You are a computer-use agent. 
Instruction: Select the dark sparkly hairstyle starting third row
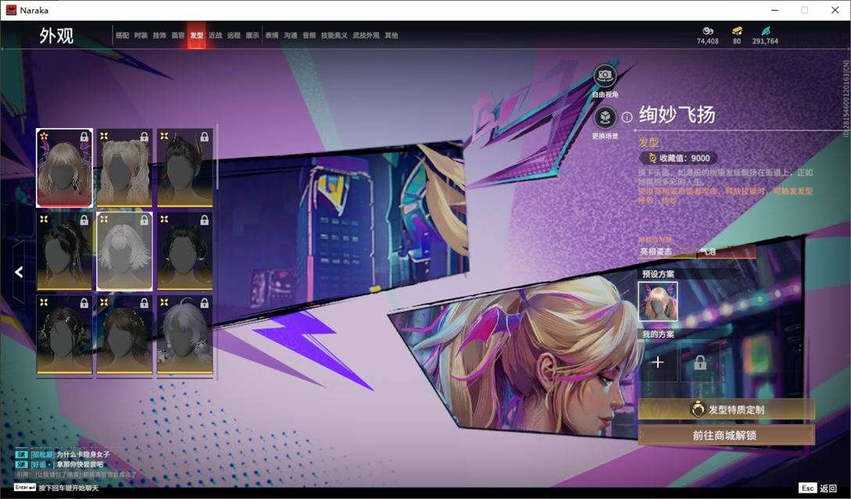click(64, 335)
